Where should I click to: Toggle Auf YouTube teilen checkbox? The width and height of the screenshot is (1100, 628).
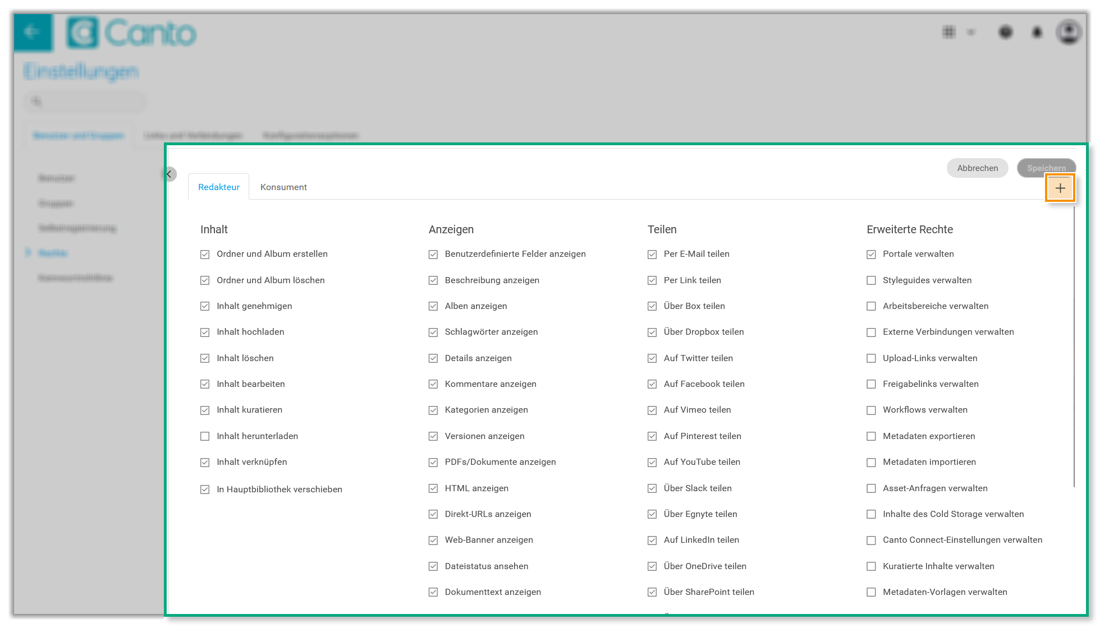(x=652, y=462)
